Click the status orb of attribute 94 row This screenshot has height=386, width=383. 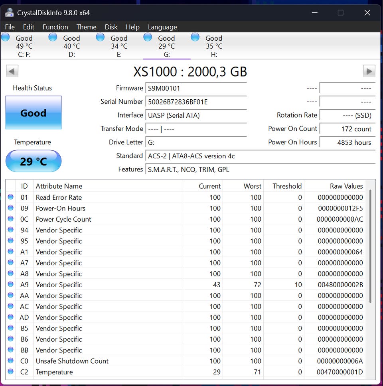coord(11,230)
